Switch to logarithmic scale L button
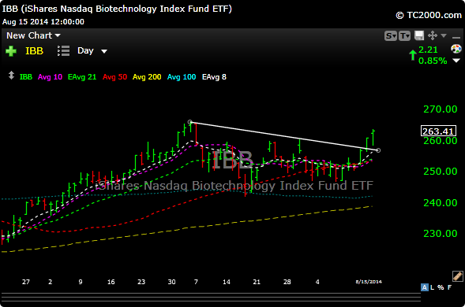The image size is (465, 307). 432,287
